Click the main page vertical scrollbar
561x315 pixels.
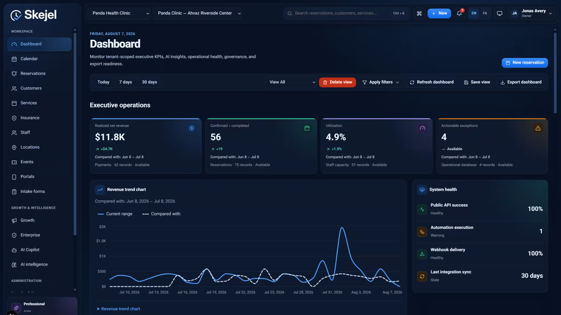555,73
